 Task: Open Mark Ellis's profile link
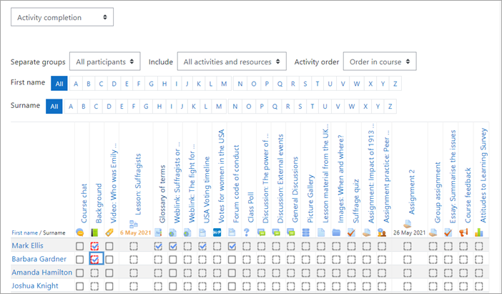click(29, 246)
